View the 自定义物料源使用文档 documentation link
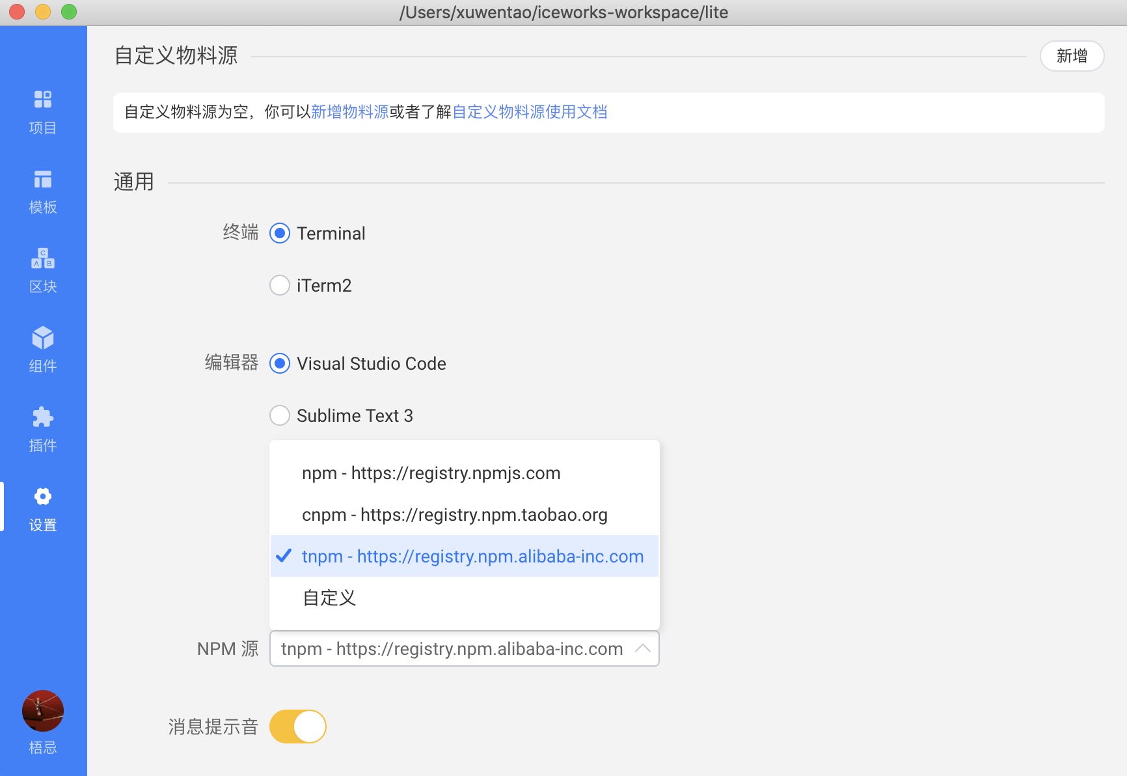1127x776 pixels. pos(531,112)
